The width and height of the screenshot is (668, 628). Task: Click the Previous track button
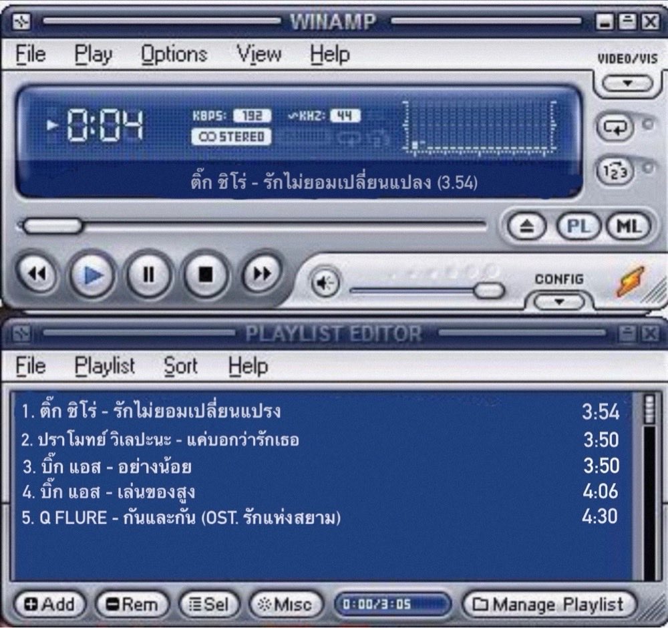[37, 273]
